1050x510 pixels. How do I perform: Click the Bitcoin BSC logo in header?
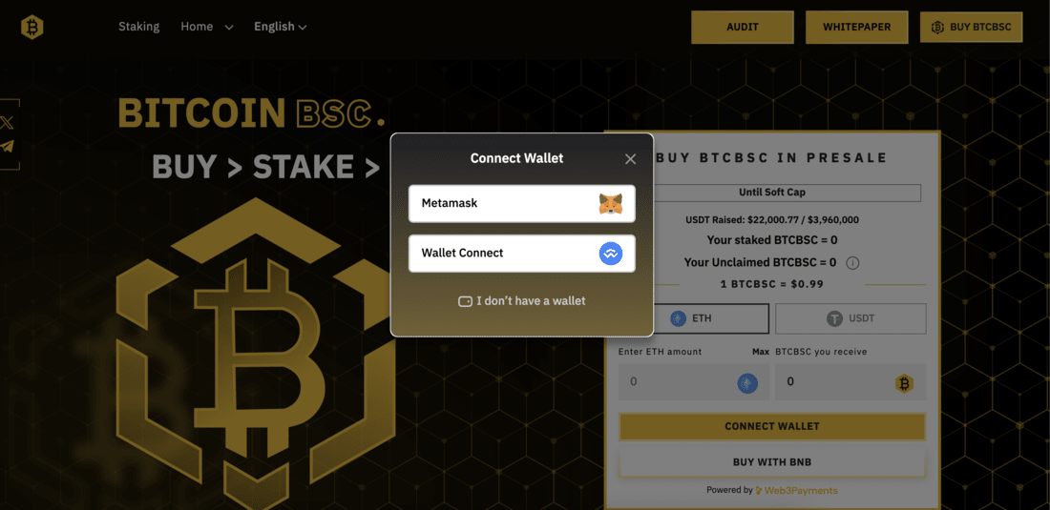(x=31, y=27)
